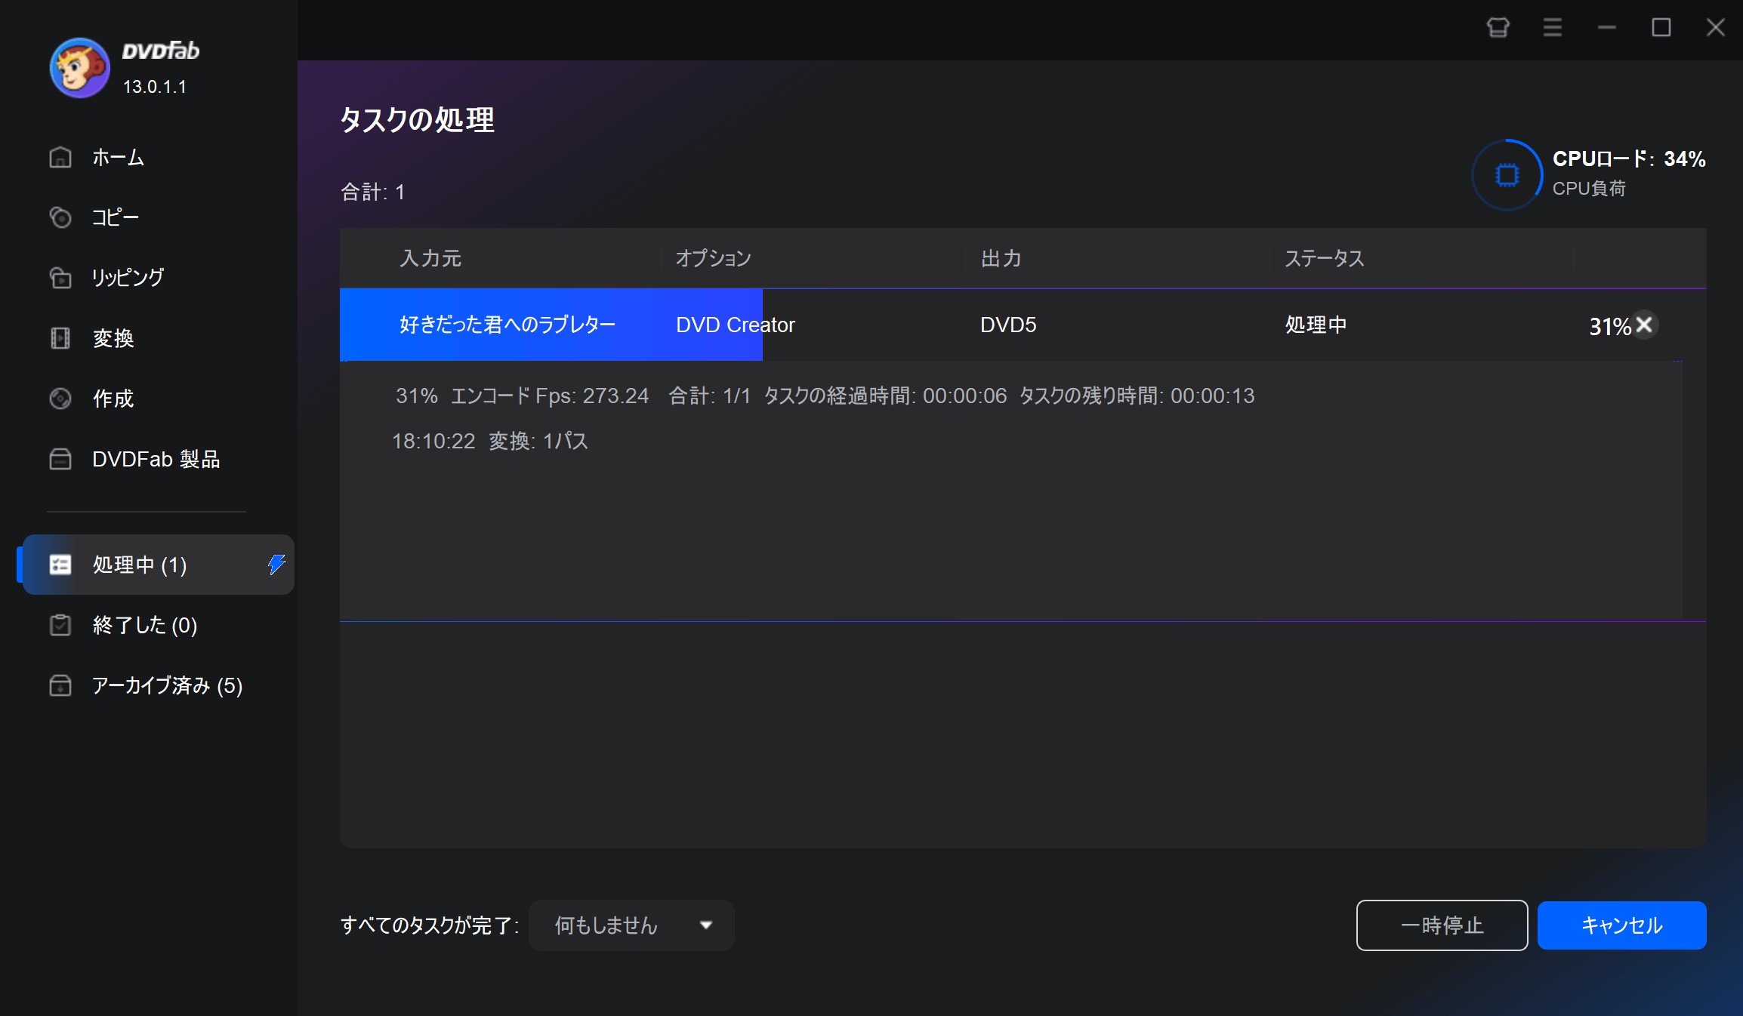Viewport: 1743px width, 1016px height.
Task: Click the エンコード Fps: 273.24 readout
Action: click(x=550, y=396)
